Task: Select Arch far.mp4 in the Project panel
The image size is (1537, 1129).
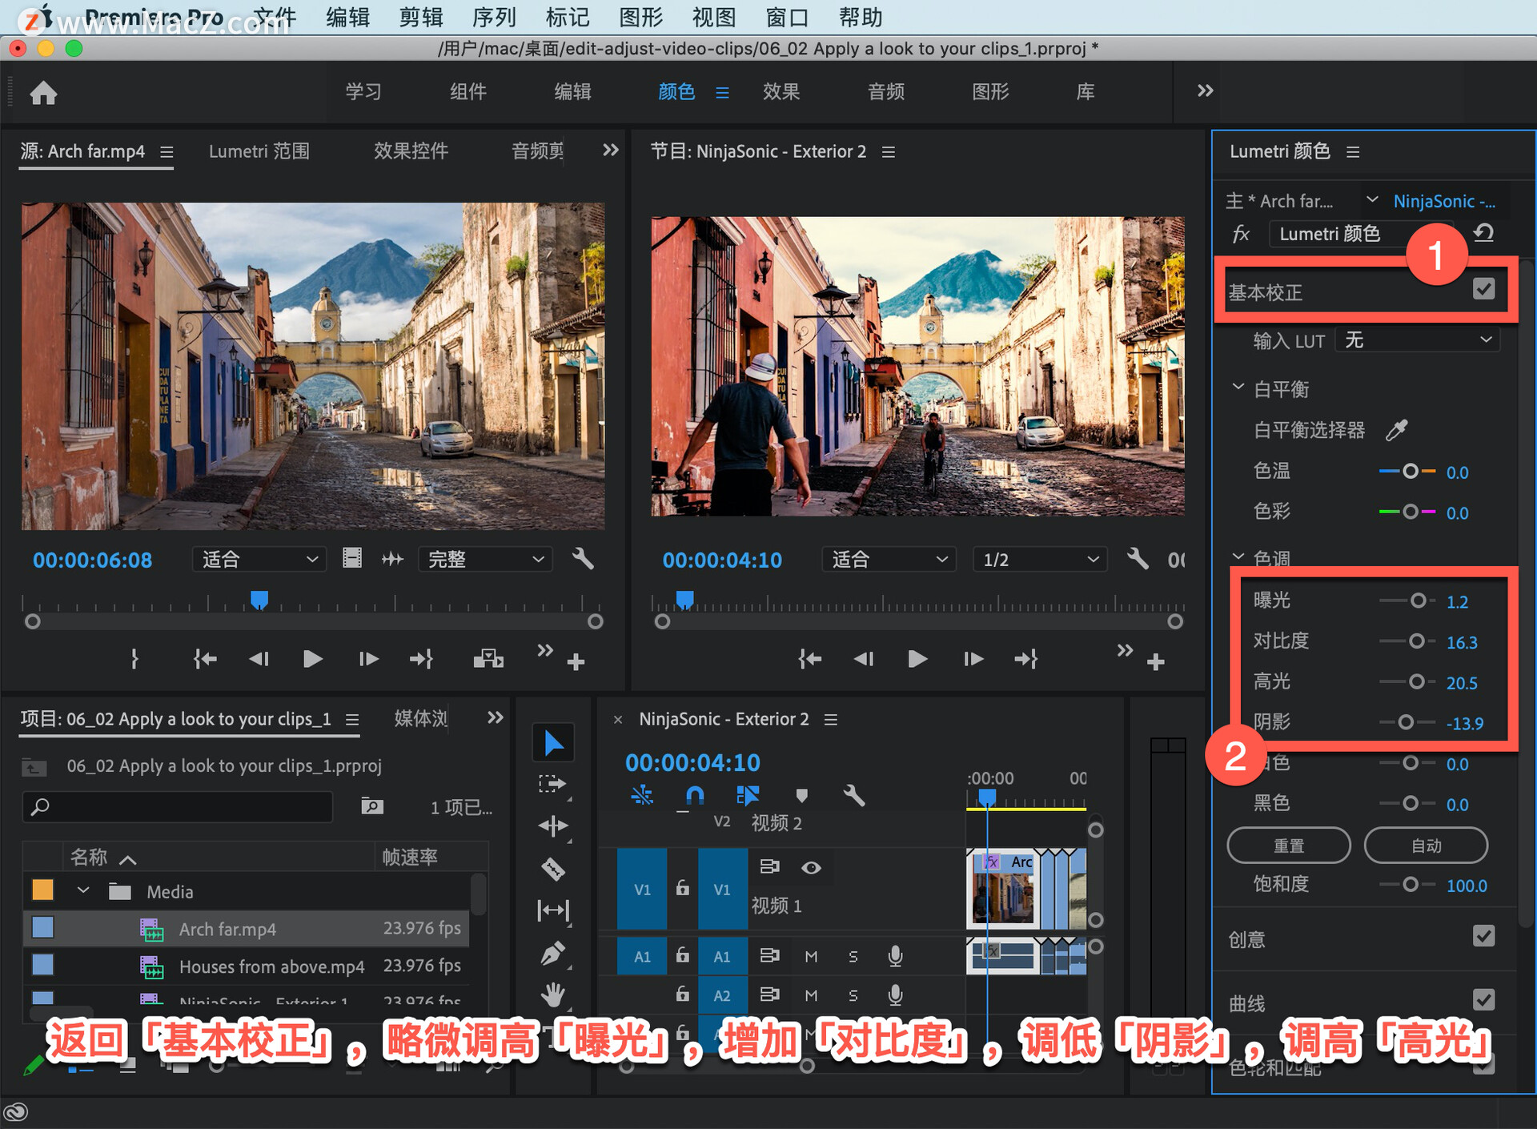Action: (247, 929)
